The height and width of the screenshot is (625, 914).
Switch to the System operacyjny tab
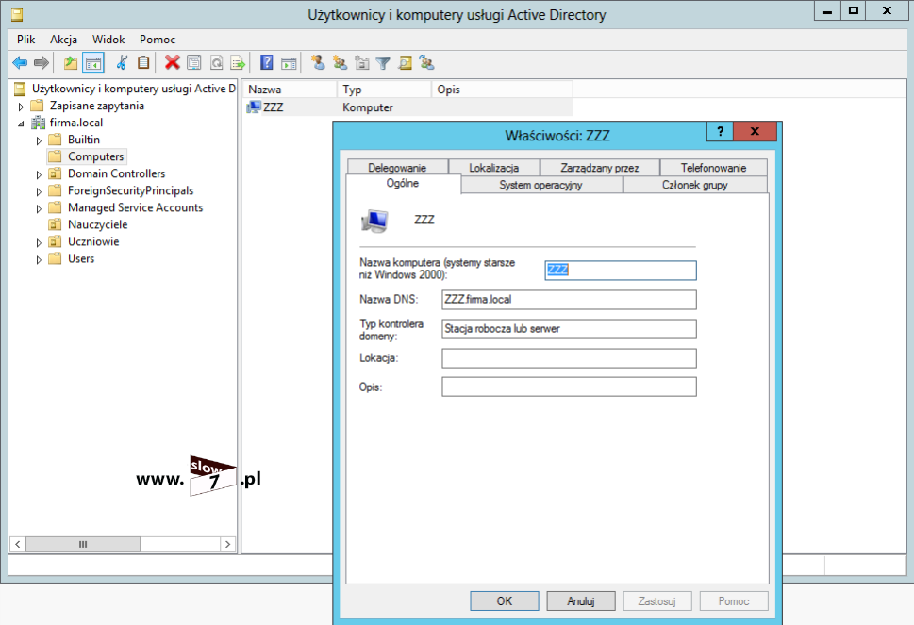click(x=540, y=186)
